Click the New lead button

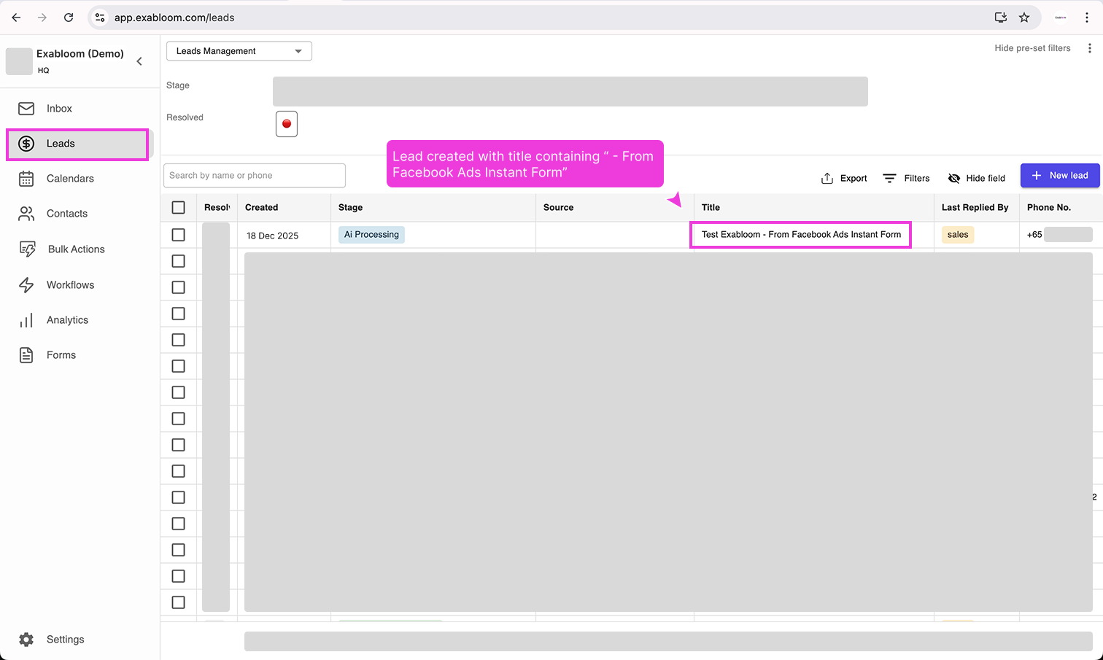click(1059, 175)
